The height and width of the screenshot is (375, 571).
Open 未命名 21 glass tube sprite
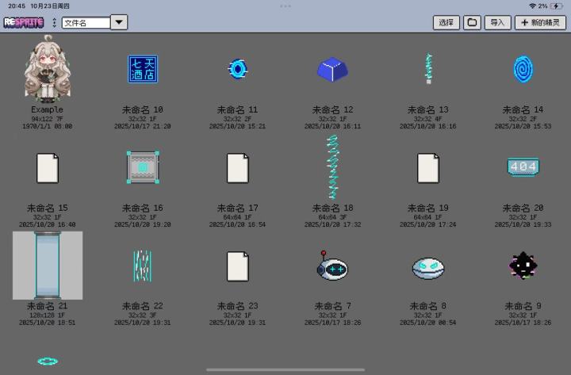pyautogui.click(x=48, y=266)
